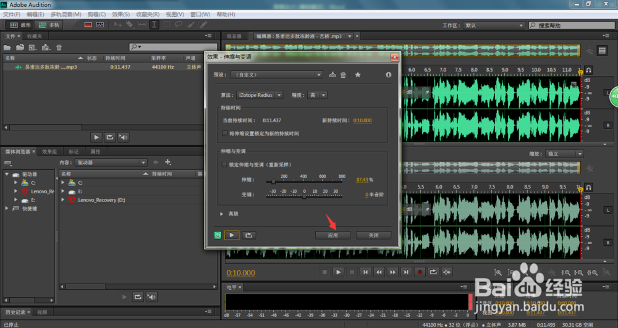Screen dimensions: 618x328
Task: Switch to Waveform (波形) view
Action: click(x=20, y=25)
